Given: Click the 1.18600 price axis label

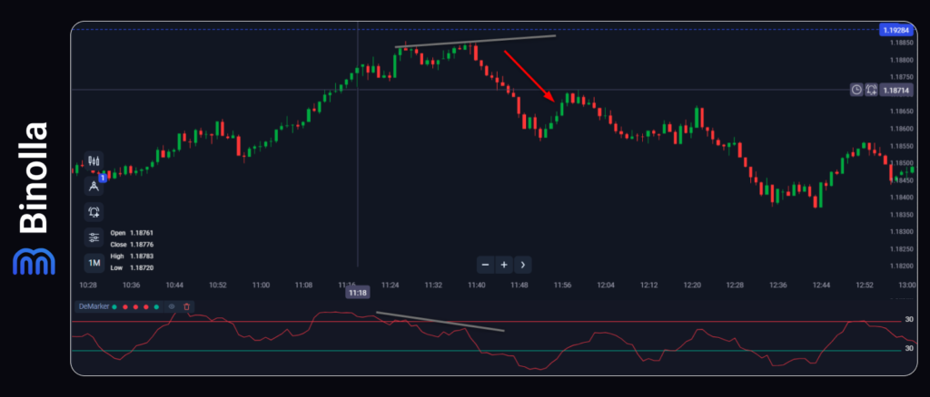Looking at the screenshot, I should point(901,129).
